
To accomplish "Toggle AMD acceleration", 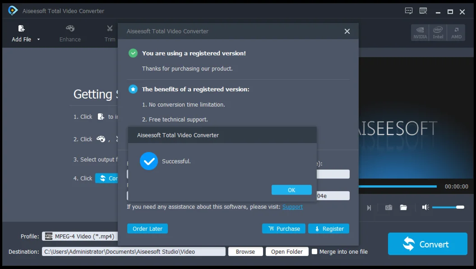I will [456, 33].
